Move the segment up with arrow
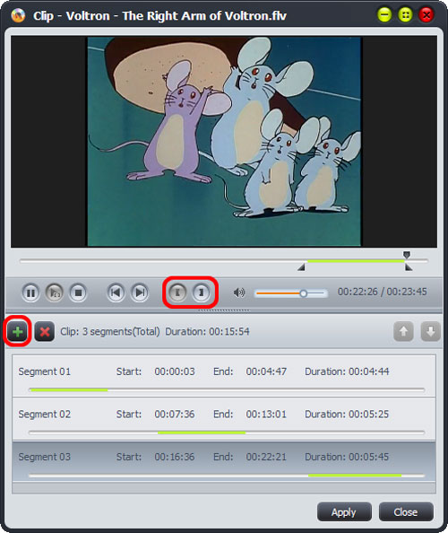Viewport: 448px width, 533px height. coord(403,331)
